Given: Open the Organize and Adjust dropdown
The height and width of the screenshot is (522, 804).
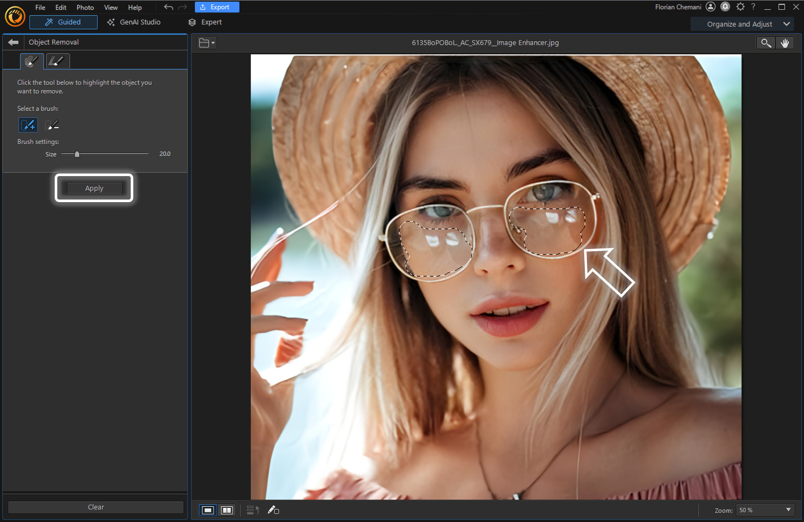Looking at the screenshot, I should coord(742,24).
